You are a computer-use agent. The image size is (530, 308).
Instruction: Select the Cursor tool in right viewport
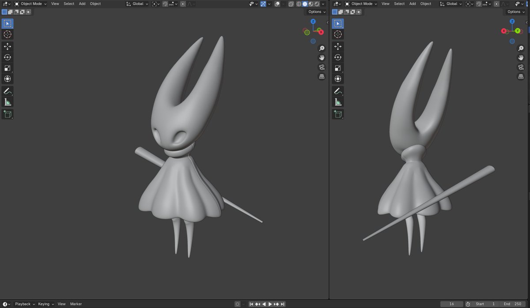tap(338, 34)
